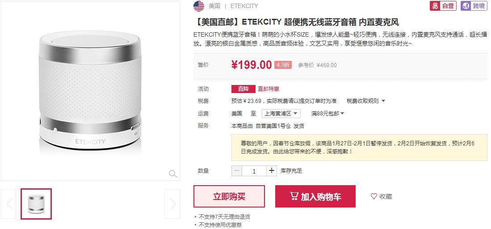Click previous thumbnail arrow
This screenshot has height=229, width=491.
(x=8, y=204)
